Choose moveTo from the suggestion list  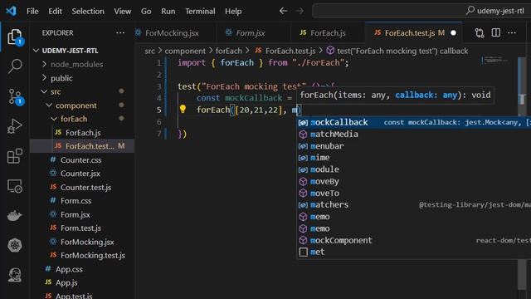click(x=414, y=194)
